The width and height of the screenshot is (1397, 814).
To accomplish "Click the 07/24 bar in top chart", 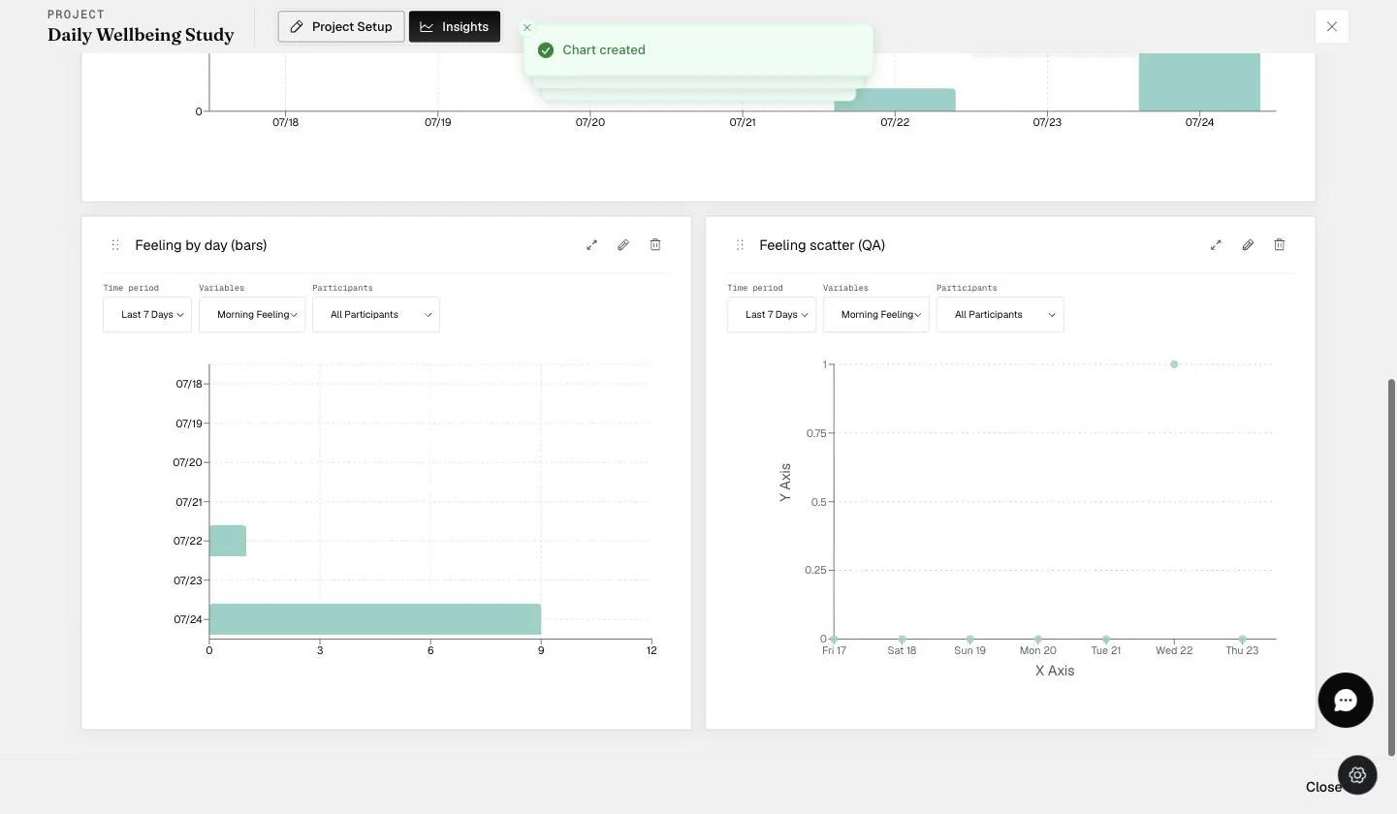I will 1199,82.
